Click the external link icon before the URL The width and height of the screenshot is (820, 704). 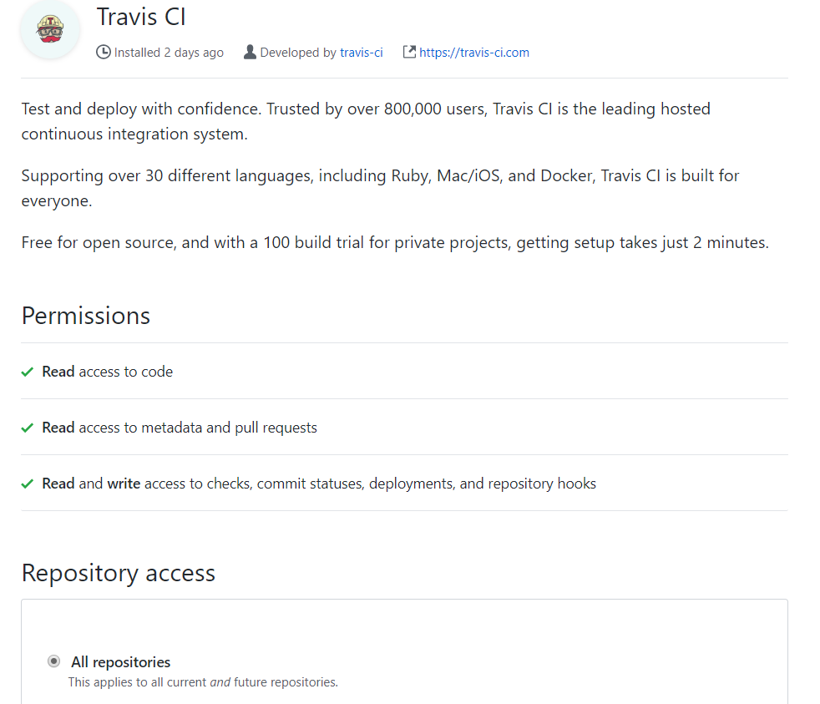(x=408, y=51)
